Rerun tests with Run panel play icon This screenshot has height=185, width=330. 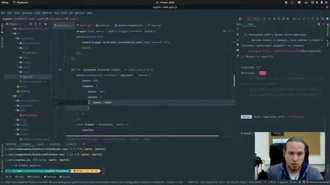coord(238,29)
